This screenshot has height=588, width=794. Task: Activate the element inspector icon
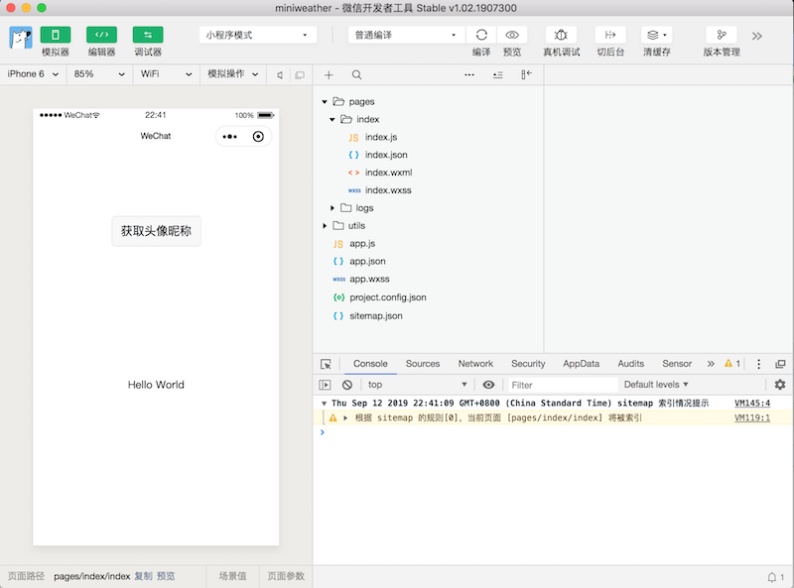[326, 364]
